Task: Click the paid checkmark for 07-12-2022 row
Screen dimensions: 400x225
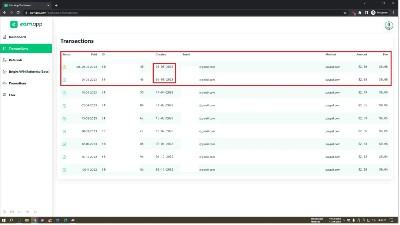Action: coord(64,157)
